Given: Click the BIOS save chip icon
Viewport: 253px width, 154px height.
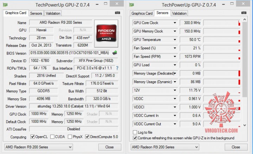Looking at the screenshot, I should click(115, 52).
